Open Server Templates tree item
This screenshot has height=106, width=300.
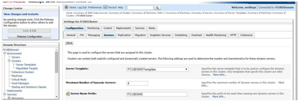click(26, 65)
